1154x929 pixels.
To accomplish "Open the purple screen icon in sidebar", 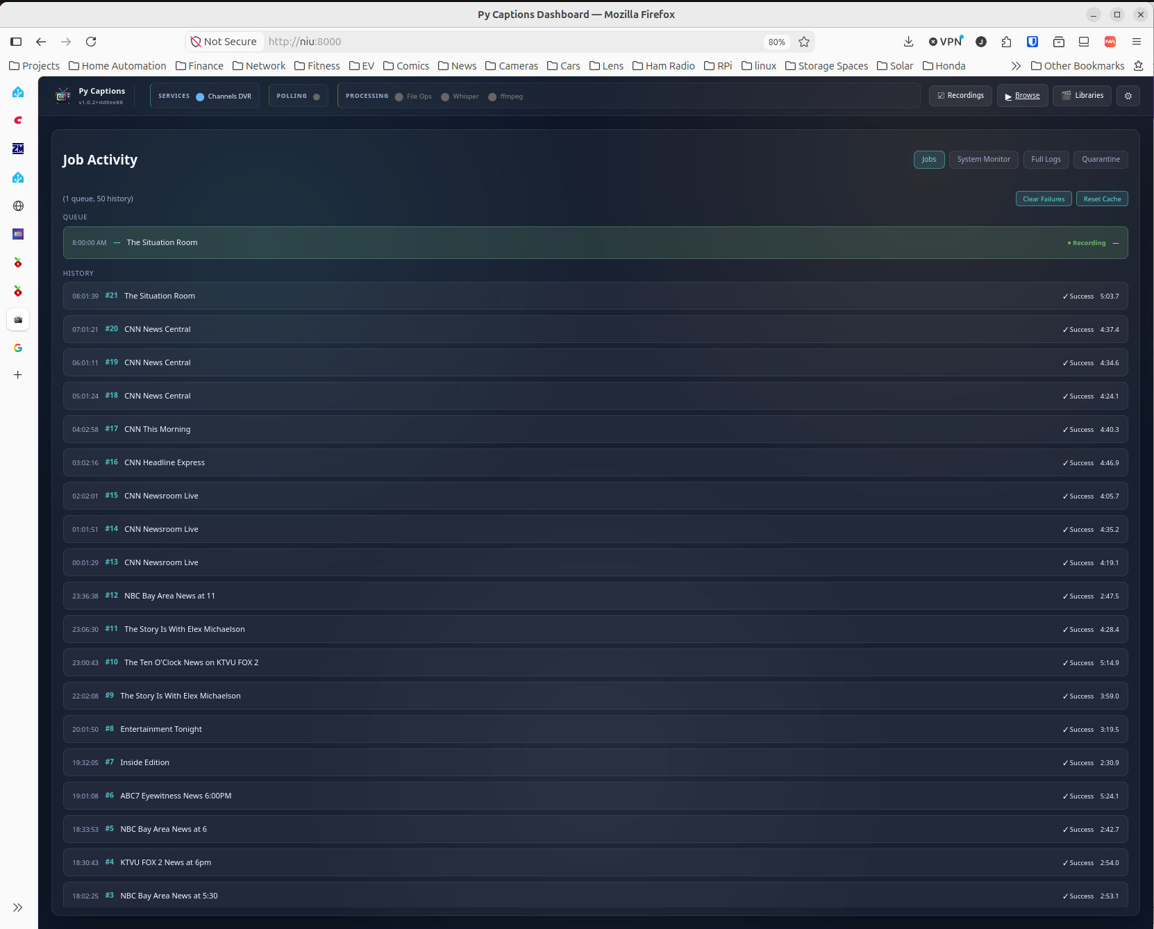I will (18, 234).
